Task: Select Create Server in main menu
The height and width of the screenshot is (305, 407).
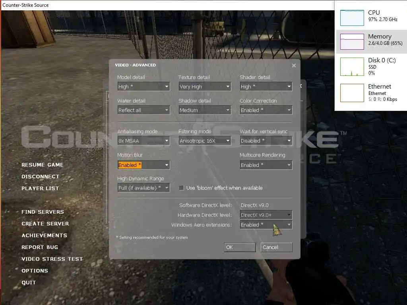Action: click(x=45, y=224)
